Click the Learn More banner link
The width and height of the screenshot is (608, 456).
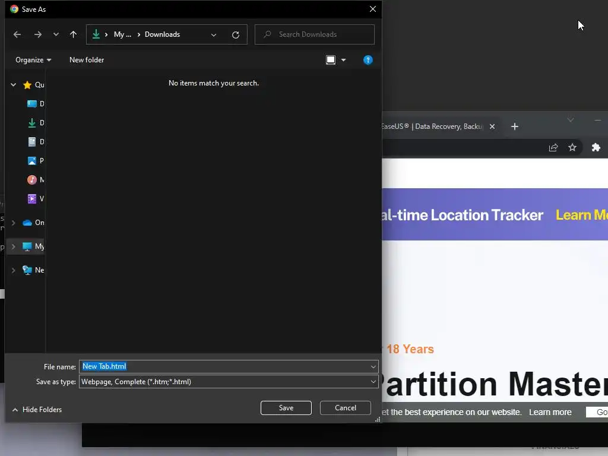(x=582, y=215)
